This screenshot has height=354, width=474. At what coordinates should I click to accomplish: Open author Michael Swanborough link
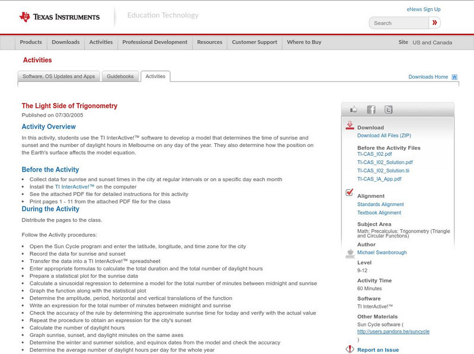[382, 253]
